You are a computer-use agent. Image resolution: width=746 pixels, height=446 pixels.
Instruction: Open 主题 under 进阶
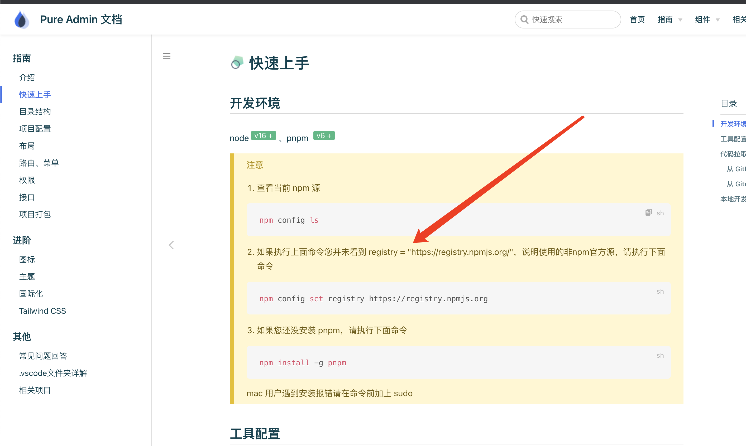[27, 277]
